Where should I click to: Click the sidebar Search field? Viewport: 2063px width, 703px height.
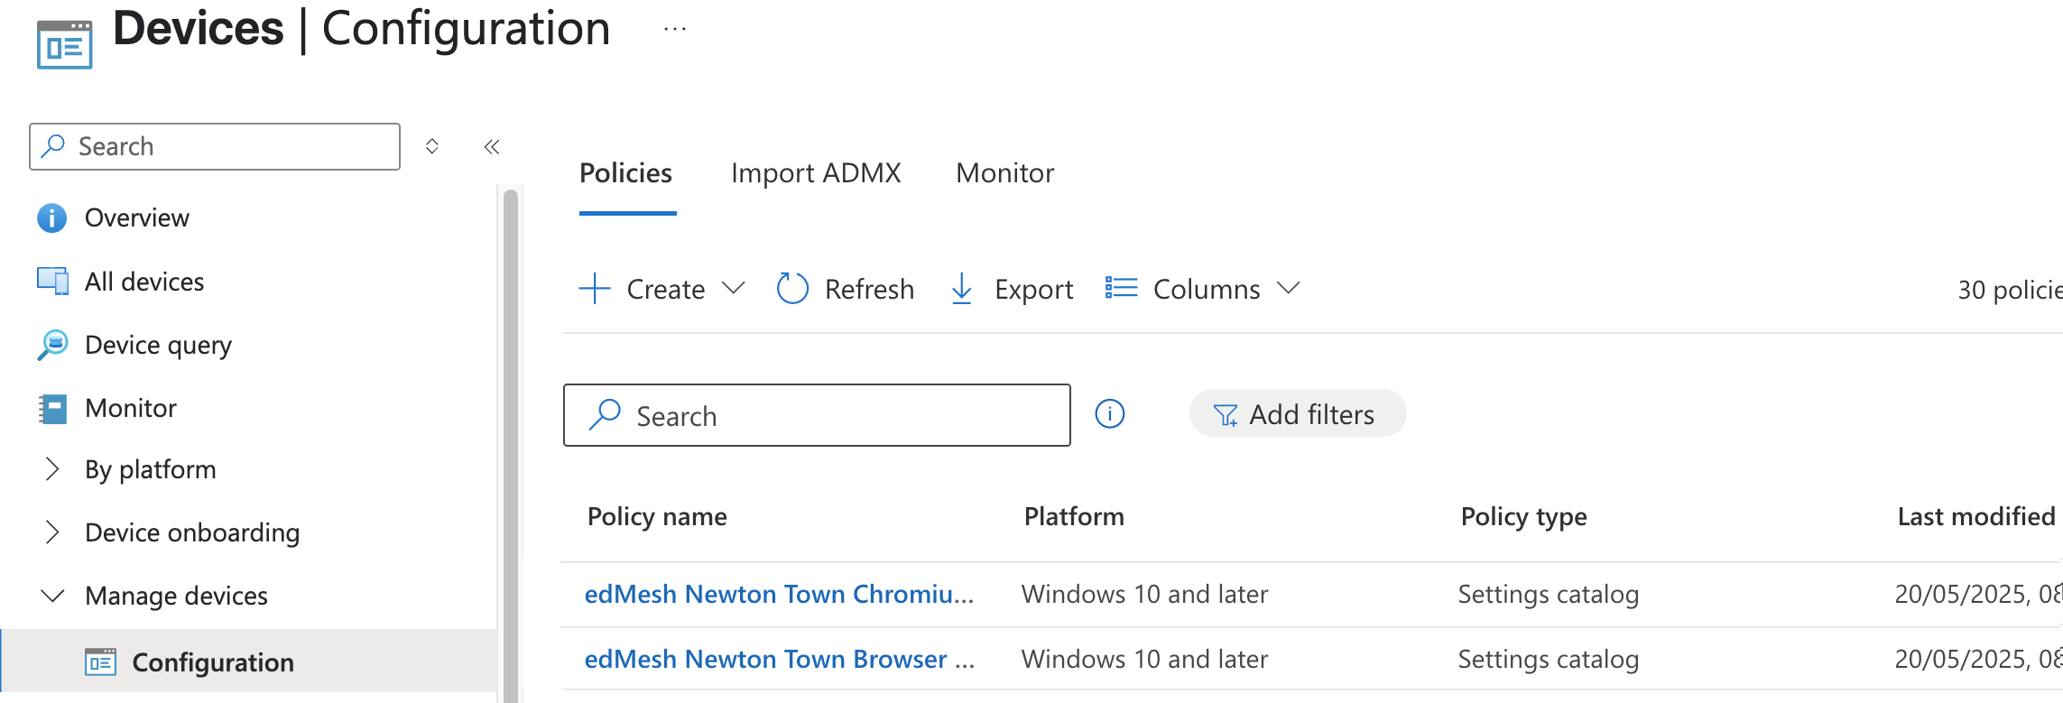tap(215, 146)
